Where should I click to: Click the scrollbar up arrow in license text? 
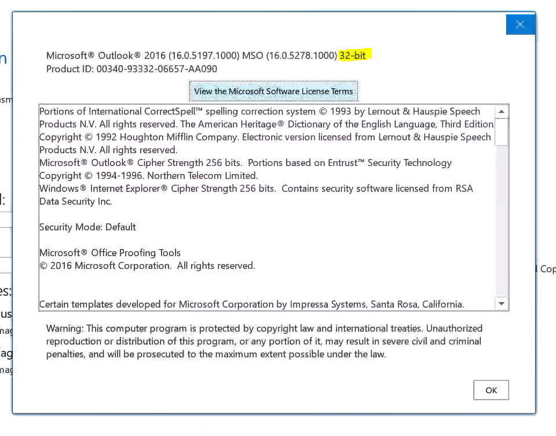[x=502, y=112]
